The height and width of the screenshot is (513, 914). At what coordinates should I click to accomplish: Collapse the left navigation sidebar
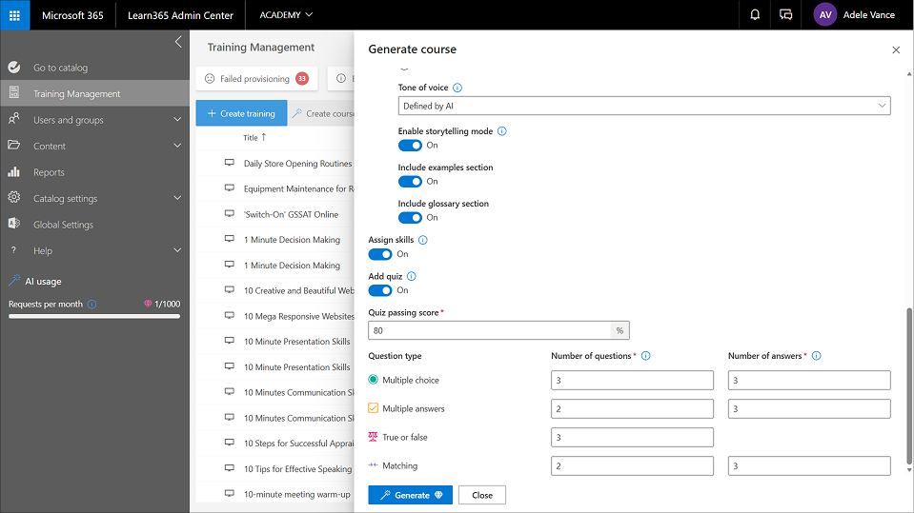pos(178,42)
